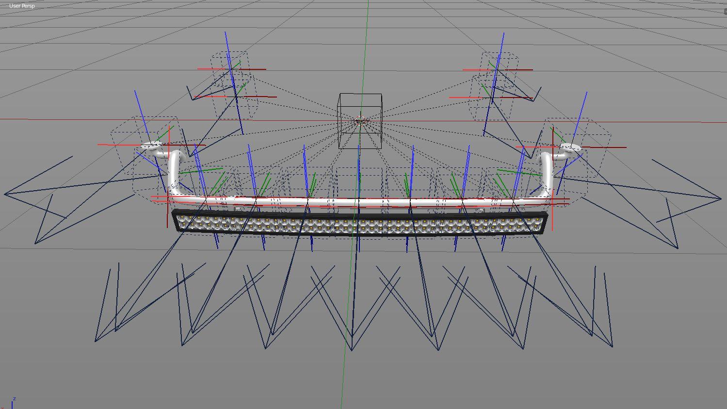The width and height of the screenshot is (727, 409).
Task: Click the far-right spotlight cone tip
Action: pos(721,198)
